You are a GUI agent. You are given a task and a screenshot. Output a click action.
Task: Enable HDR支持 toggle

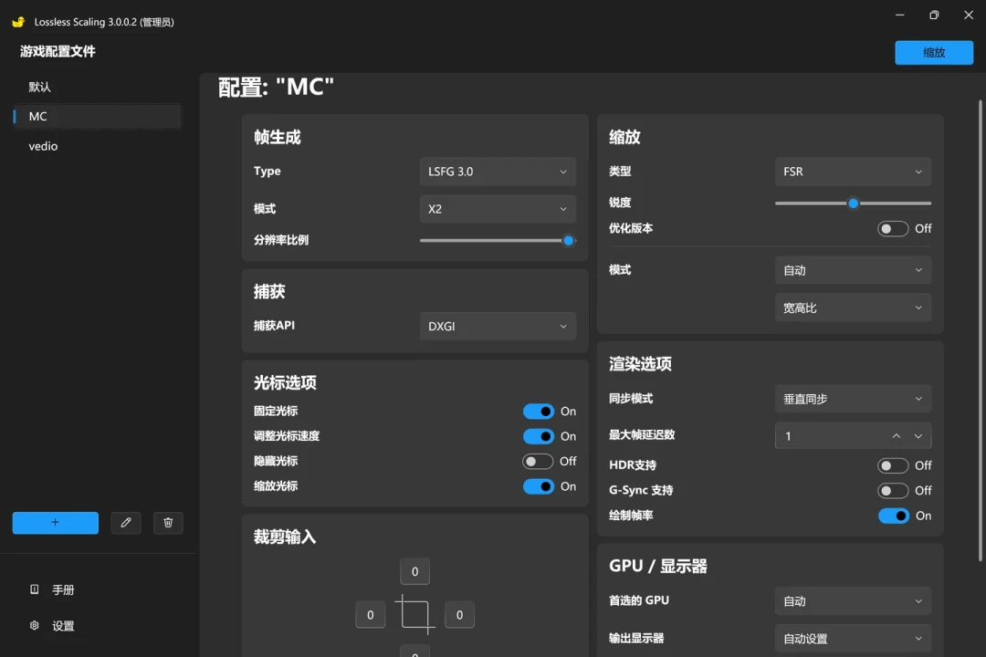[893, 466]
